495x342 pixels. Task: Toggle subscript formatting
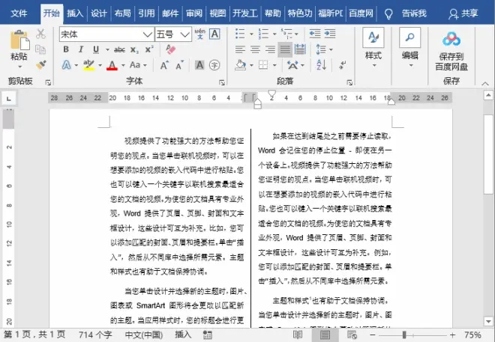tap(134, 49)
